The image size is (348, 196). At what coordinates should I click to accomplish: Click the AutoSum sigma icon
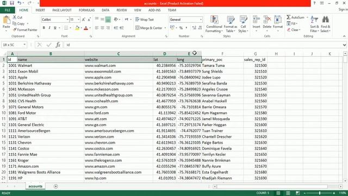pos(289,17)
